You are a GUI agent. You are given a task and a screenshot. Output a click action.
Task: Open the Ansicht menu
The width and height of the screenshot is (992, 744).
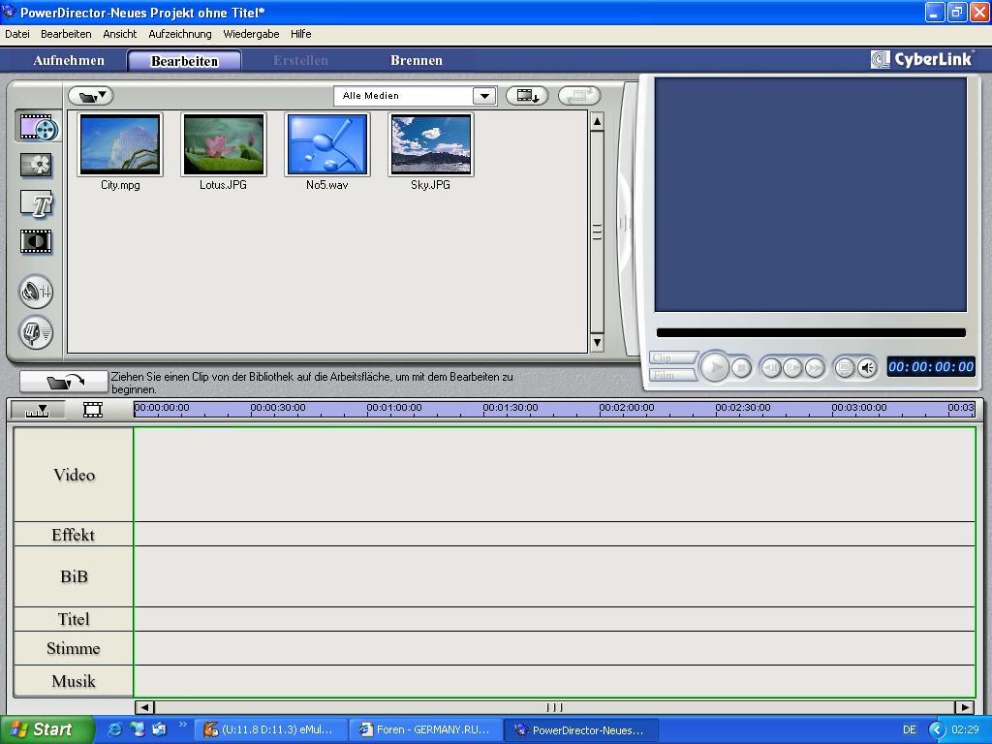point(119,34)
